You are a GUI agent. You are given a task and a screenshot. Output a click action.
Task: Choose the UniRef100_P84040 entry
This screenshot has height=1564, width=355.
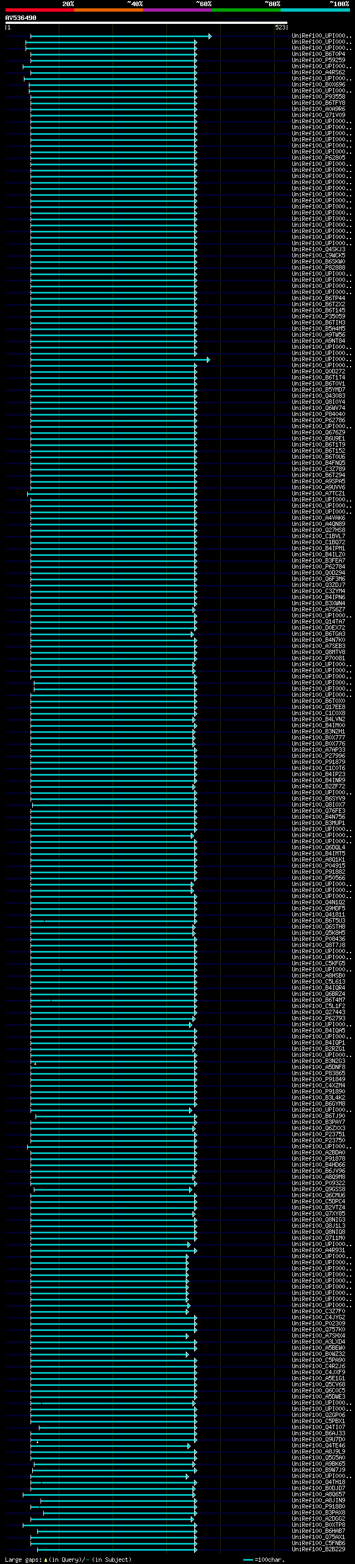318,414
